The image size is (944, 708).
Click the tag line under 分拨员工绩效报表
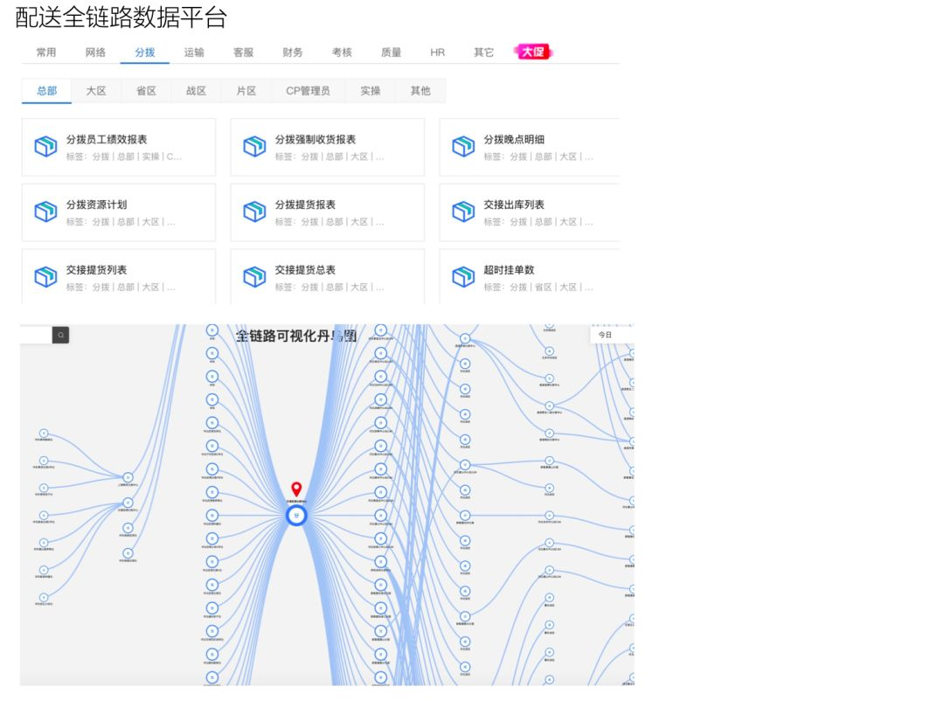[x=124, y=156]
